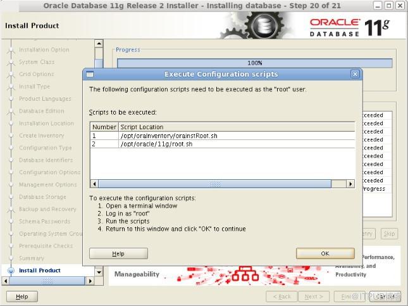Select the Schema Passwords step

[x=45, y=221]
